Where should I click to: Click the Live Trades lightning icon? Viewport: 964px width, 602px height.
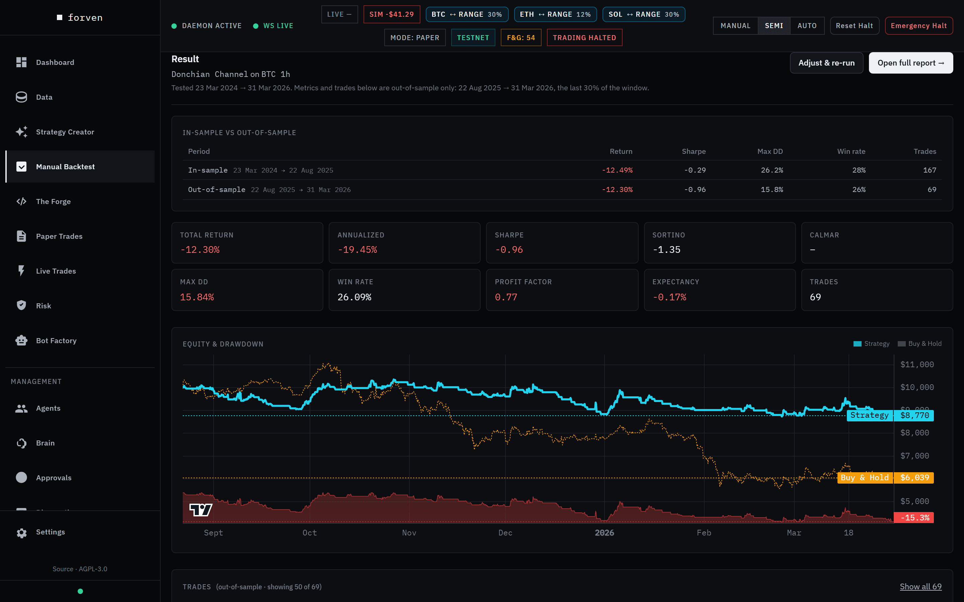[x=21, y=271]
